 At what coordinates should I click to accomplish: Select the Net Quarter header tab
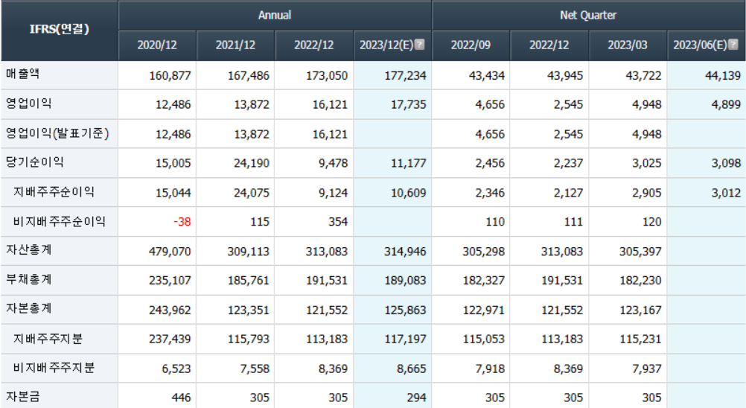point(588,15)
